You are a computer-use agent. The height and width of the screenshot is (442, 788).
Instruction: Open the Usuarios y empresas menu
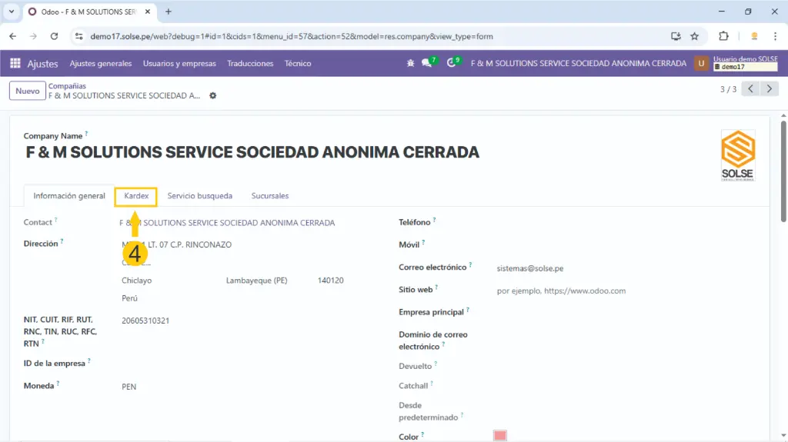(179, 64)
